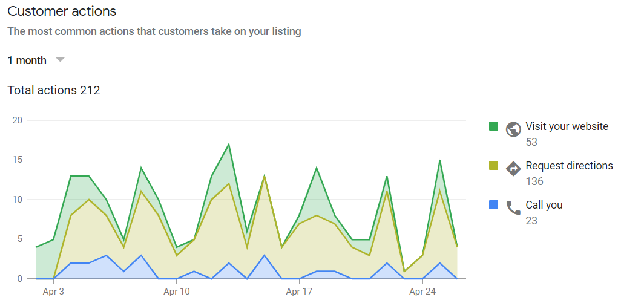618x303 pixels.
Task: Click the 53 count under Visit your website
Action: [x=531, y=142]
